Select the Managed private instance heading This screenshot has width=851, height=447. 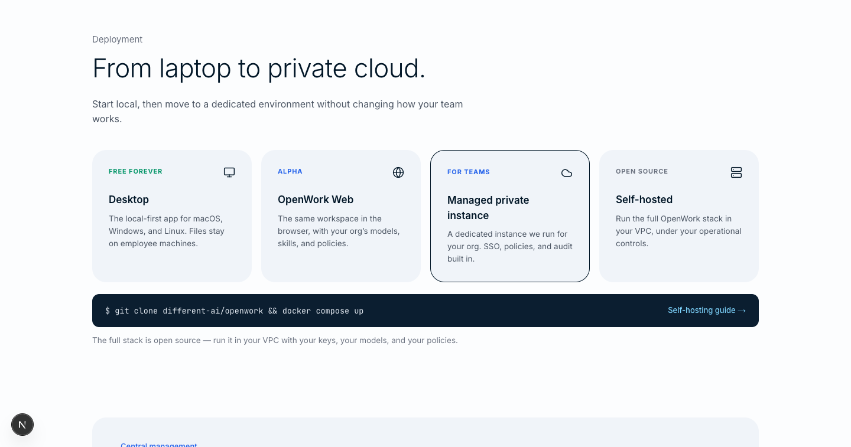pyautogui.click(x=488, y=208)
